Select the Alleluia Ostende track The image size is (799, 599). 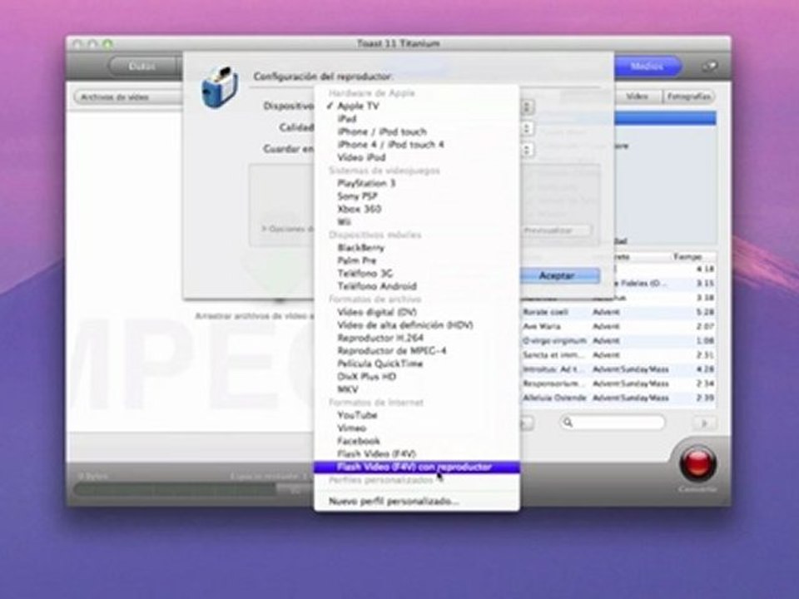(618, 398)
